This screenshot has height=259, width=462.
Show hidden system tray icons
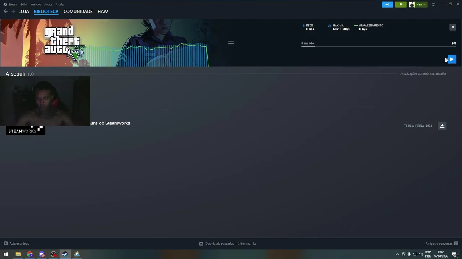(398, 254)
